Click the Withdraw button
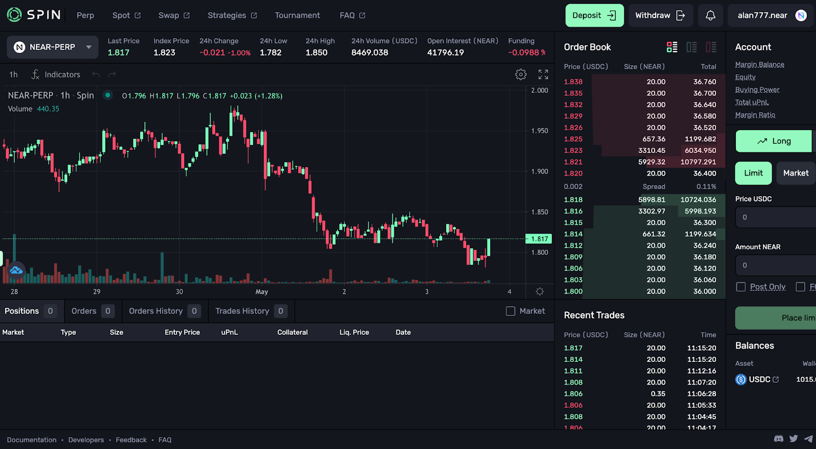The image size is (816, 449). [660, 15]
